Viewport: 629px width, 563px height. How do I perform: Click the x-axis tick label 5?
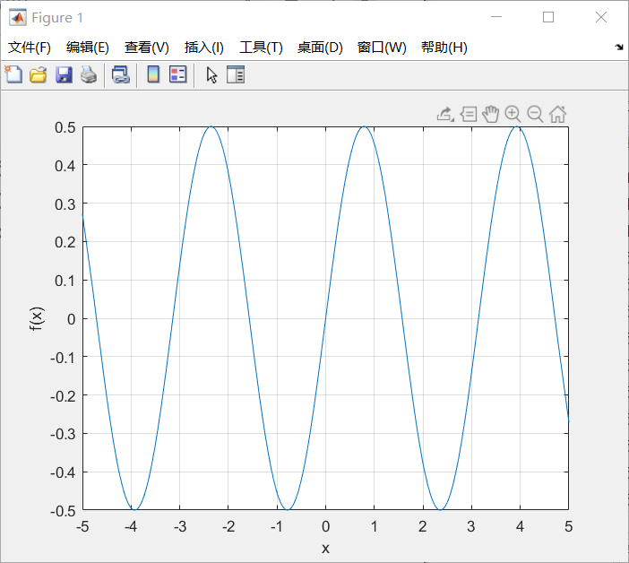tap(568, 526)
